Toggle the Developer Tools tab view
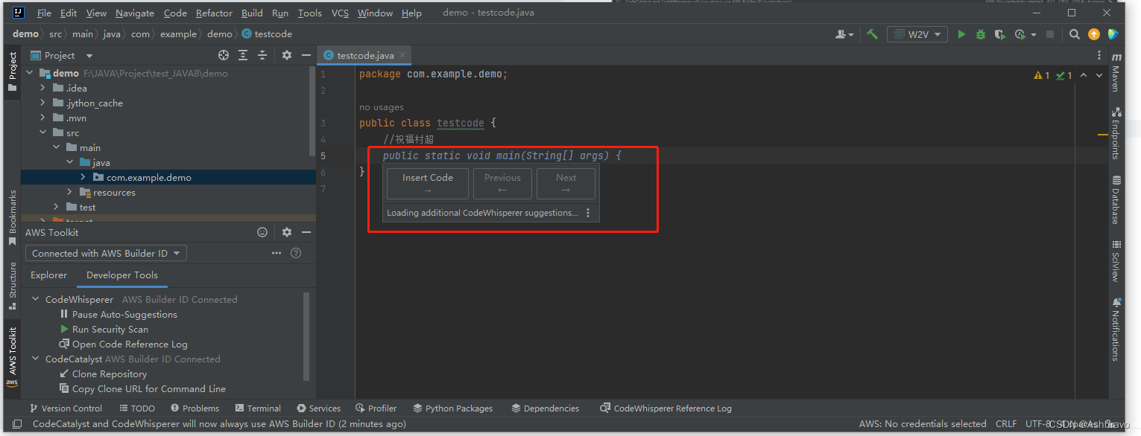This screenshot has height=436, width=1141. [121, 275]
